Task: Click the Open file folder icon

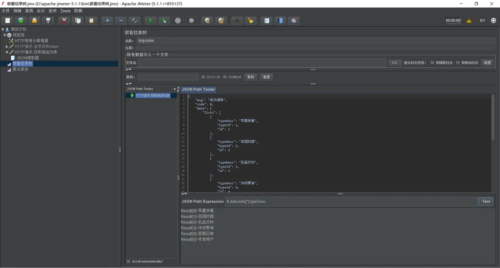Action: (x=34, y=21)
